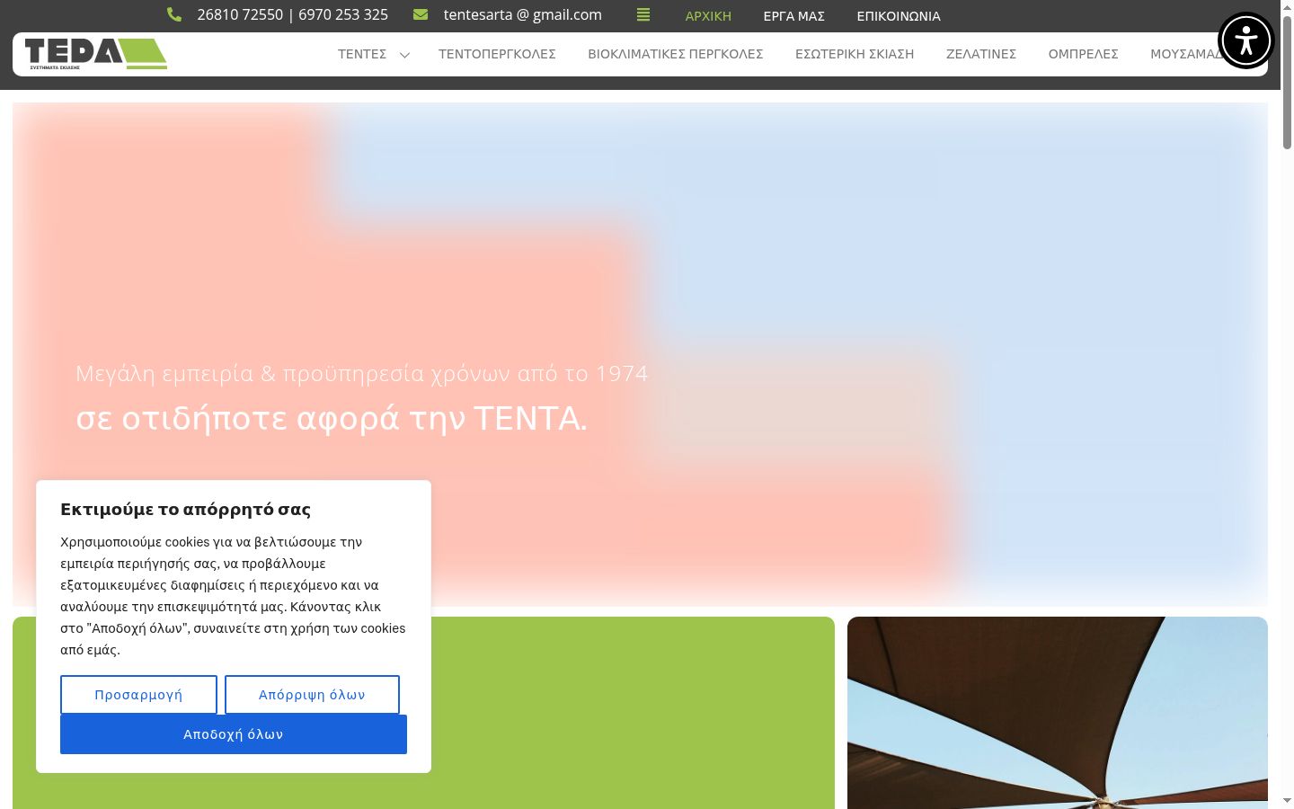Open ΕΠΙΚΟΙΝΩΝΙΑ page
The image size is (1294, 809).
pos(899,16)
